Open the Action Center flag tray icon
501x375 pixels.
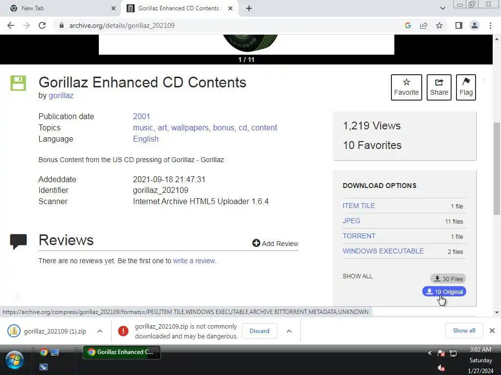point(441,353)
